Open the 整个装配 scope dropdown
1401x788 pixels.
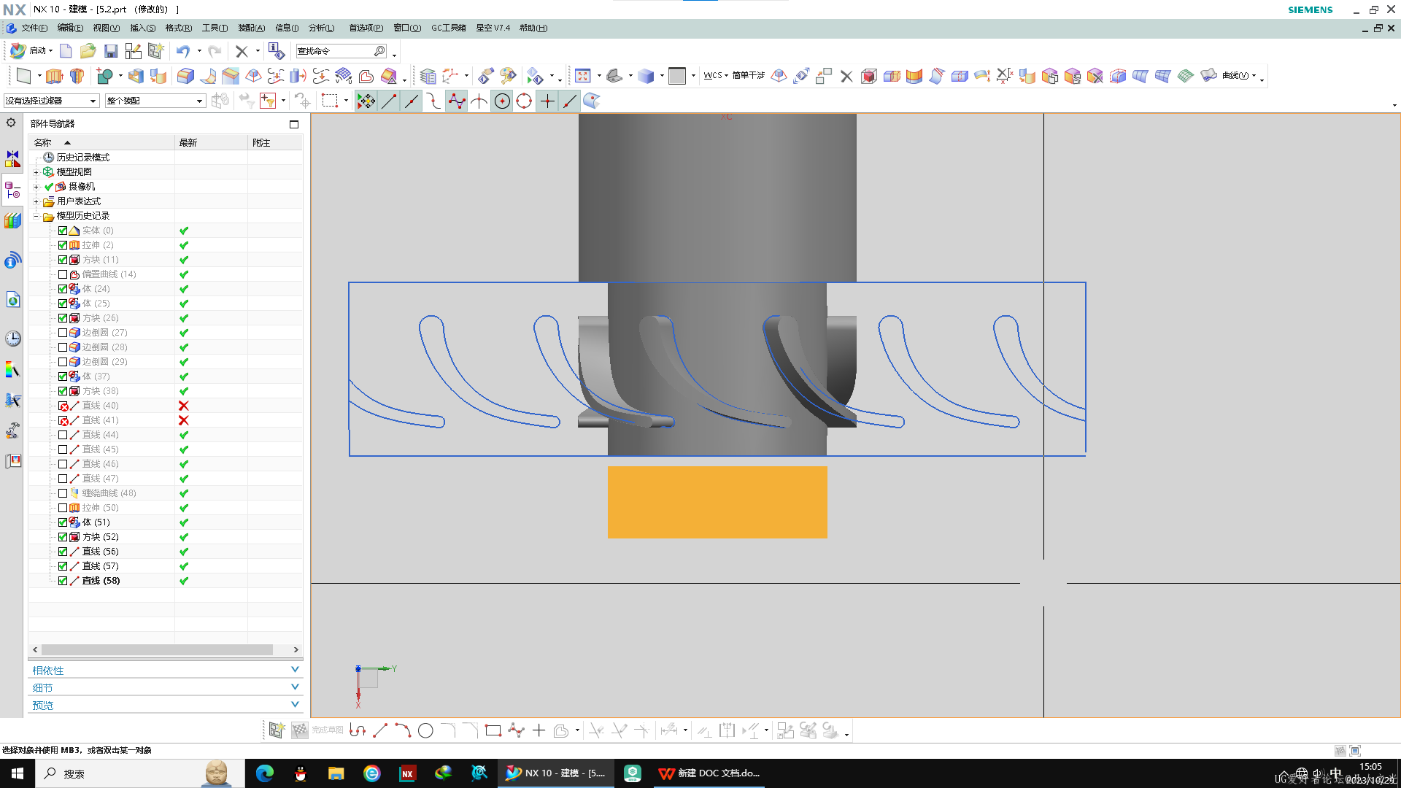pos(155,101)
